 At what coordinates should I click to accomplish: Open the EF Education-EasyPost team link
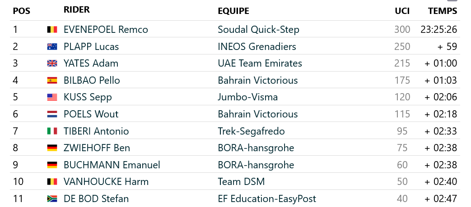267,199
